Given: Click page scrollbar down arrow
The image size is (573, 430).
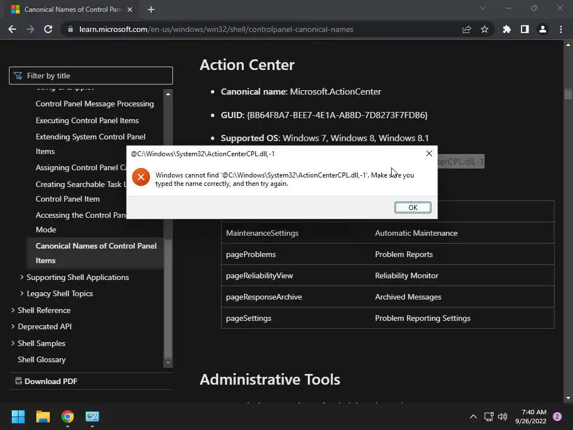Looking at the screenshot, I should coord(568,398).
